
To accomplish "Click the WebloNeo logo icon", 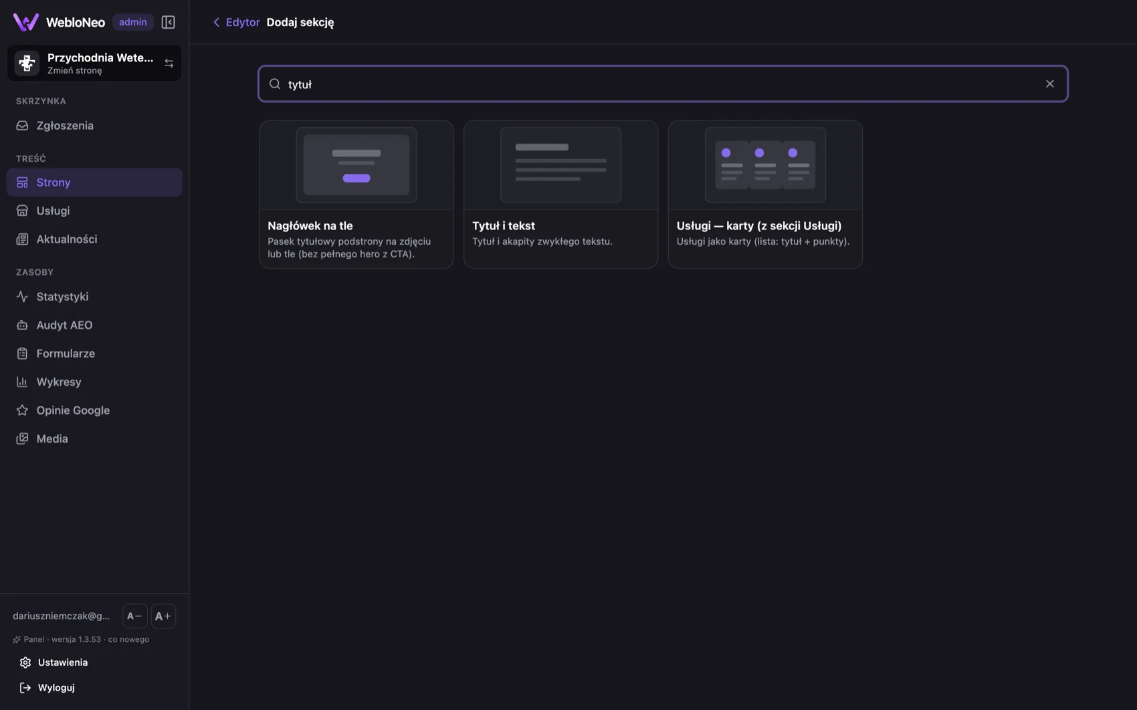I will 26,22.
